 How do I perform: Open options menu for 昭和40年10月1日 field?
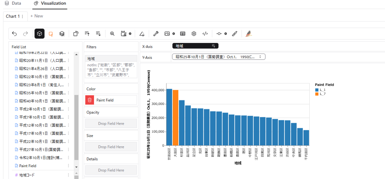(x=68, y=101)
